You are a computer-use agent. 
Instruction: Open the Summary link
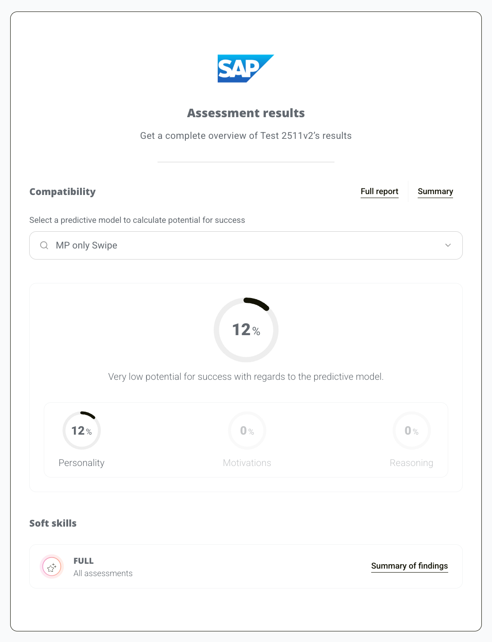click(x=435, y=191)
